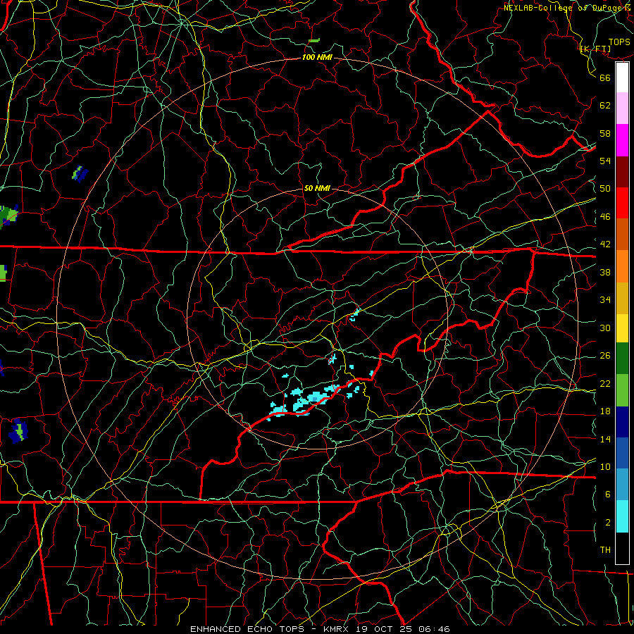This screenshot has width=634, height=634.
Task: Click the TH threshold legend label
Action: [x=605, y=550]
